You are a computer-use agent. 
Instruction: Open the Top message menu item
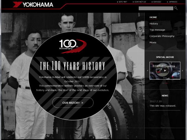tap(157, 30)
